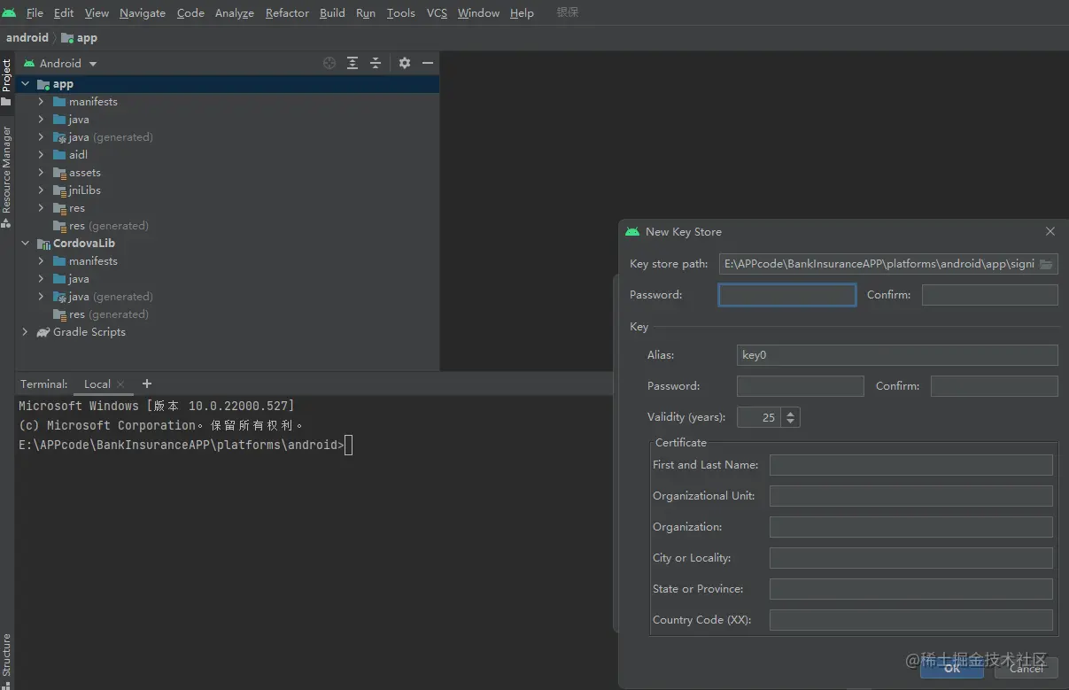Click the Alias field containing key0

[897, 355]
